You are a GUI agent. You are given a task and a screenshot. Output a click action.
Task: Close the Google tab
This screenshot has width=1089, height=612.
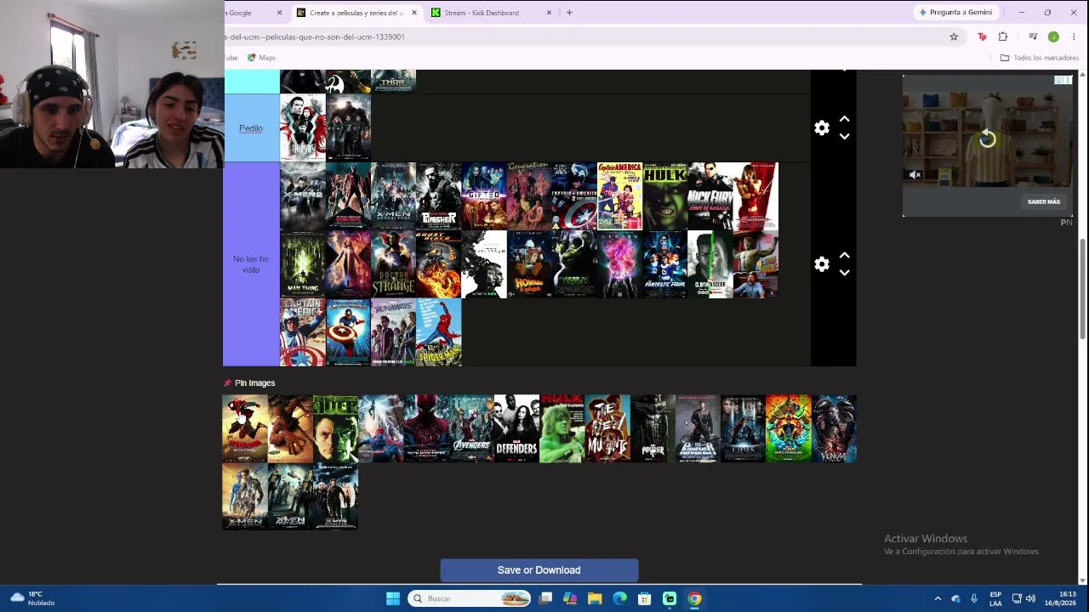click(279, 13)
